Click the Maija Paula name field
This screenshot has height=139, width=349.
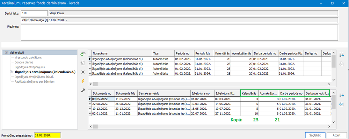(x=193, y=13)
